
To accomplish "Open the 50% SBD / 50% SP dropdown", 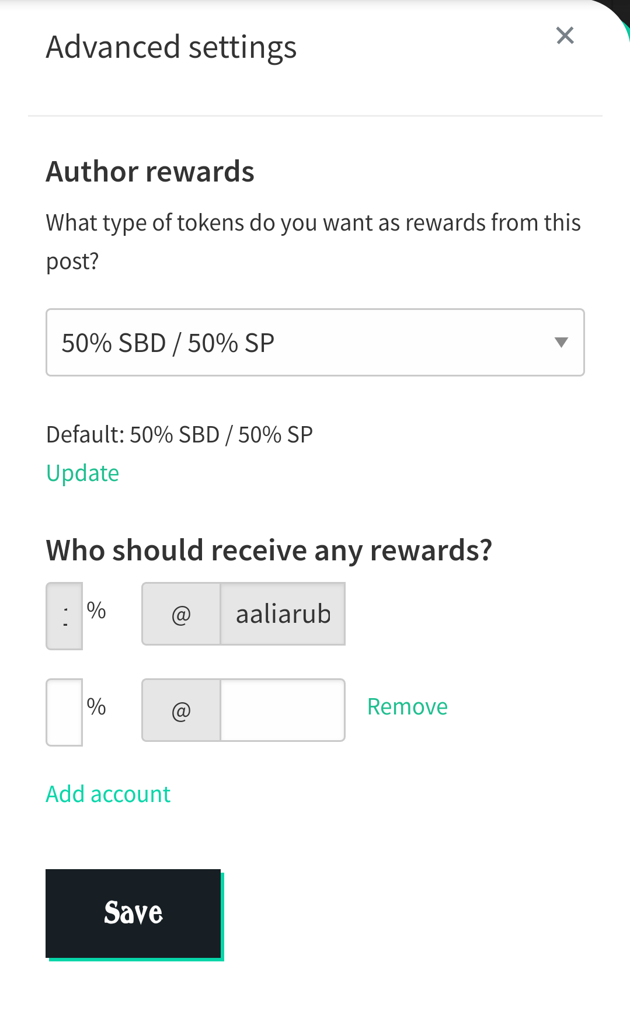I will pyautogui.click(x=315, y=343).
